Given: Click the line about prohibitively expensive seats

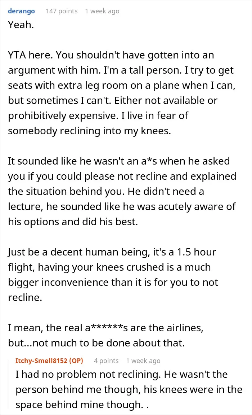Looking at the screenshot, I should click(x=98, y=116).
